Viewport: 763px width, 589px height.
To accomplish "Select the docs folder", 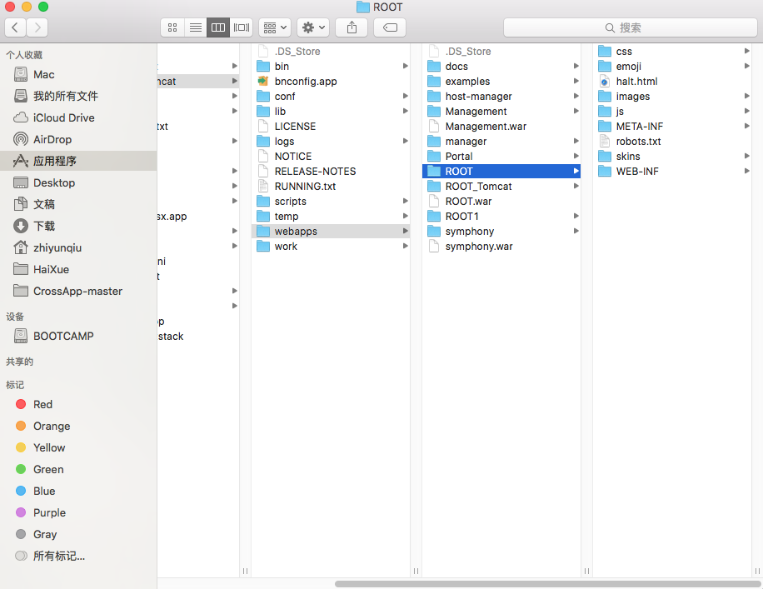I will (501, 66).
